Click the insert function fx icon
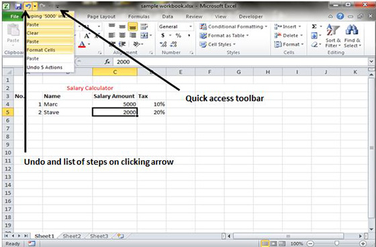 pos(107,62)
